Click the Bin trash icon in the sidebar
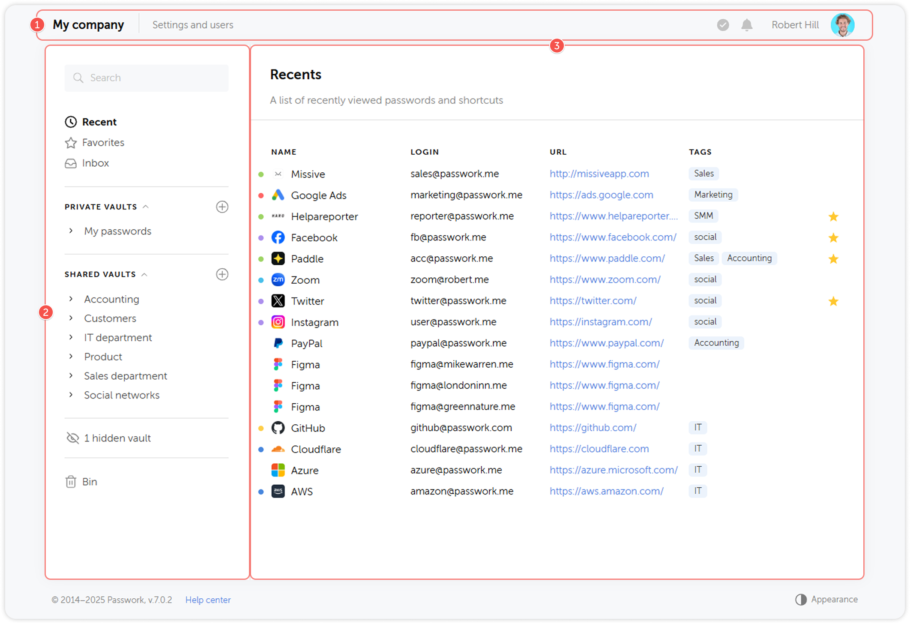Viewport: 910px width, 624px height. (x=71, y=482)
